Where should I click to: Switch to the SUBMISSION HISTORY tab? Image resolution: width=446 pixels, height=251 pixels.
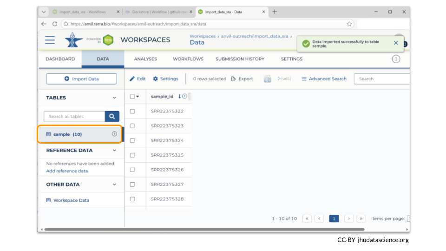[240, 59]
